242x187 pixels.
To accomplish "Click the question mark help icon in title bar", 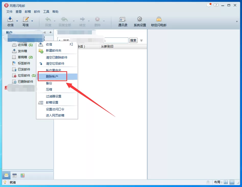I will click(216, 5).
